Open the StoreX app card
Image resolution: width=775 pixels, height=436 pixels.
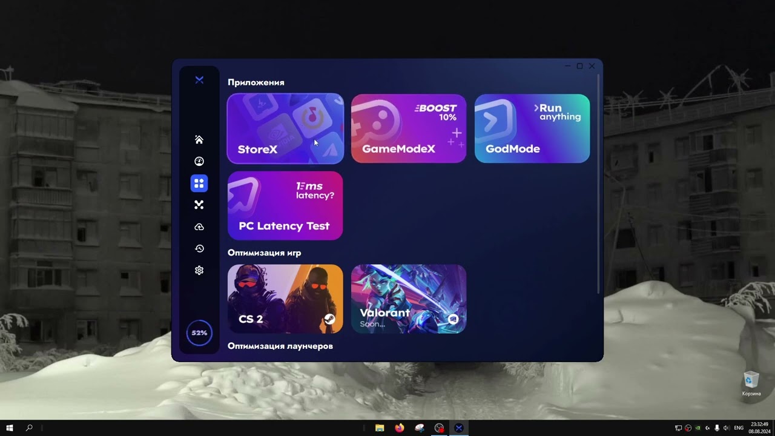coord(285,128)
